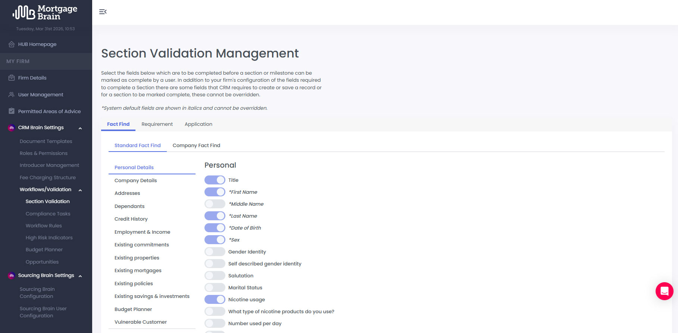Switch to the Requirement tab
This screenshot has width=678, height=333.
[x=157, y=124]
